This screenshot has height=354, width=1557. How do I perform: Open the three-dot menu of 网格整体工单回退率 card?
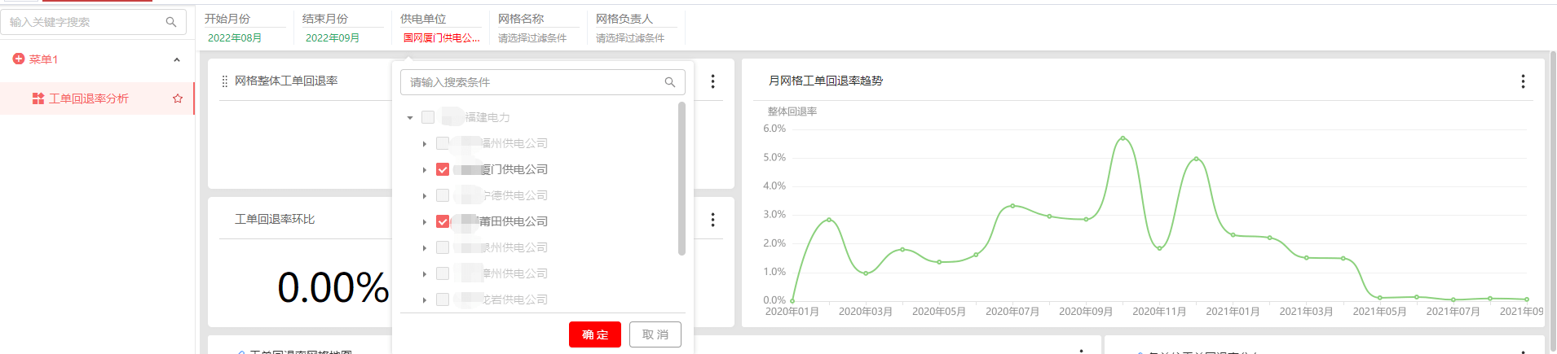click(x=712, y=81)
